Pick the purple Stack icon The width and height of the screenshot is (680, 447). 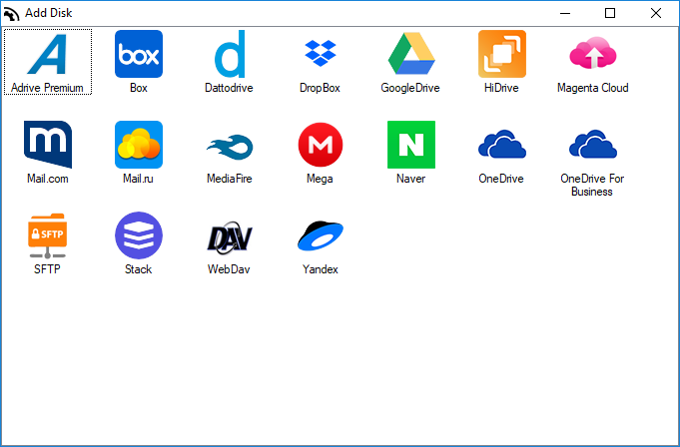139,235
